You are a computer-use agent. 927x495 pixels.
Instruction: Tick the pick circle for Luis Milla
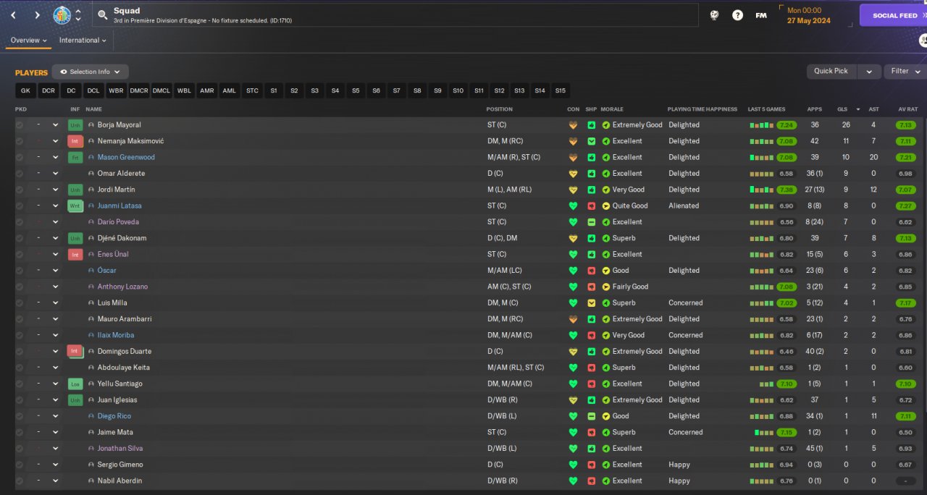[20, 303]
